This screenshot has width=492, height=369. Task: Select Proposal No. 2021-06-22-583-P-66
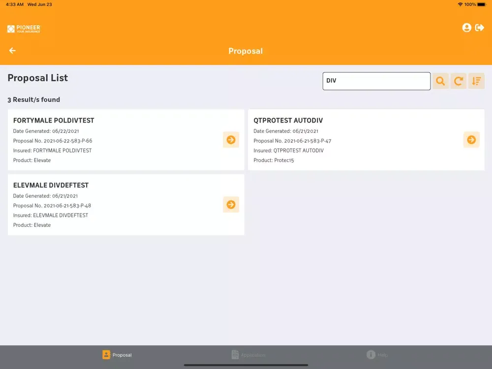53,141
